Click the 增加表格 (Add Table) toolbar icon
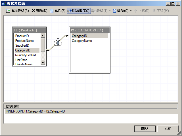Image resolution: width=182 pixels, height=136 pixels. pyautogui.click(x=18, y=11)
